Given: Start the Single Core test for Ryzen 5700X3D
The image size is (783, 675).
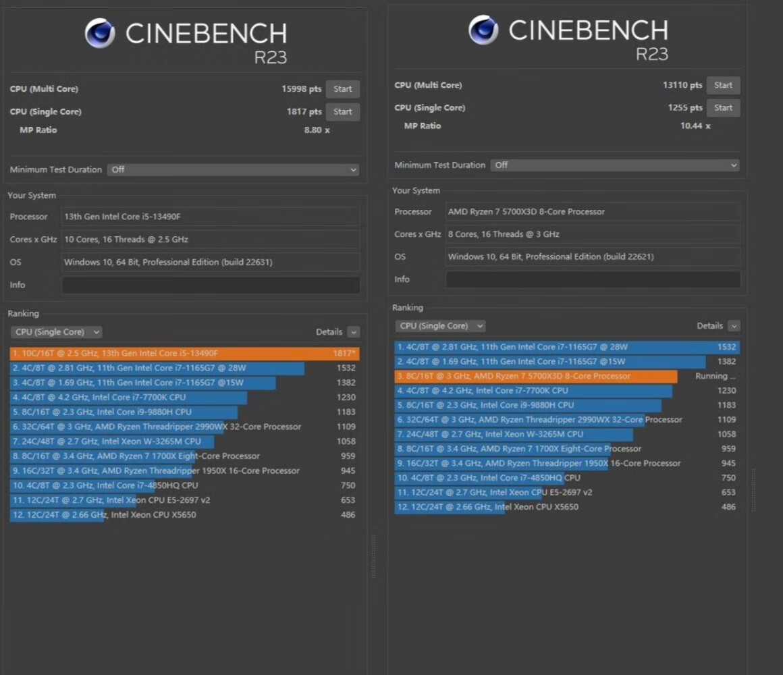Looking at the screenshot, I should pos(723,108).
